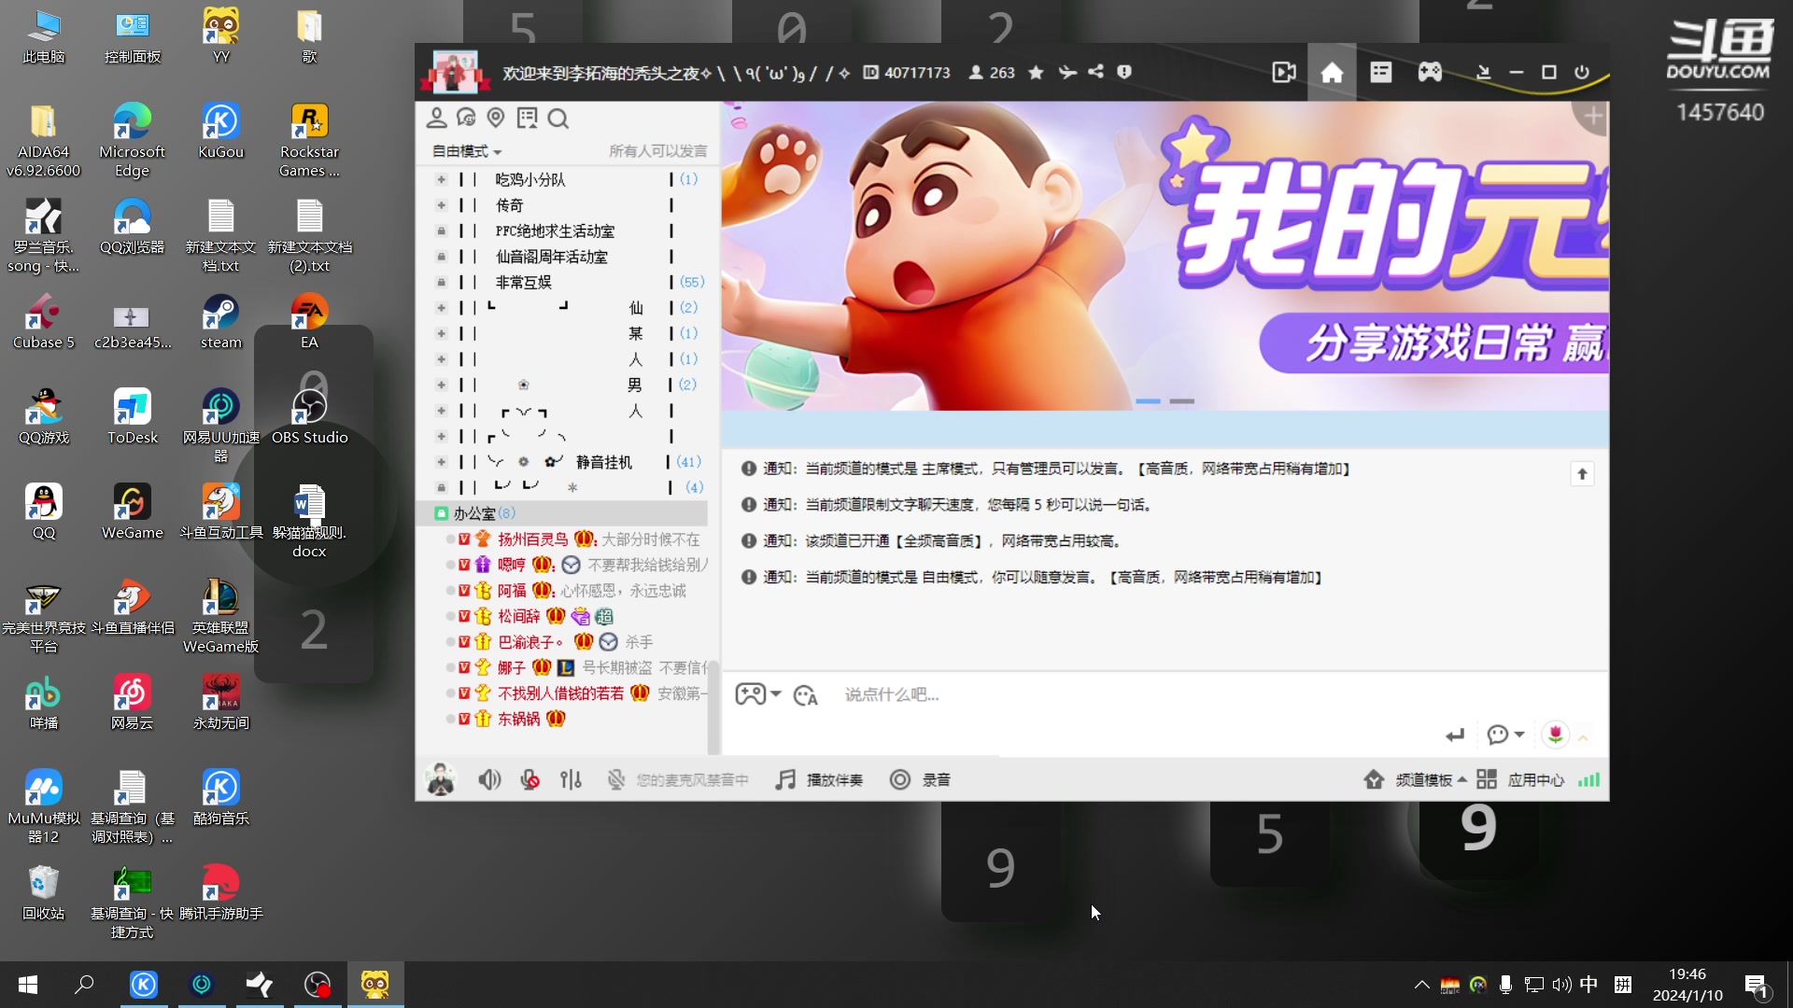Click the send message arrow button
Viewport: 1793px width, 1008px height.
[x=1455, y=735]
